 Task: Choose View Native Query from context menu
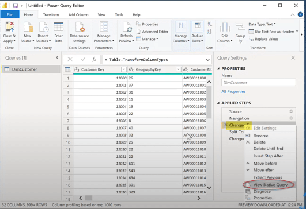tap(270, 185)
